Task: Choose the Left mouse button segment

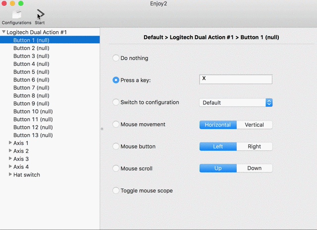Action: [x=218, y=146]
